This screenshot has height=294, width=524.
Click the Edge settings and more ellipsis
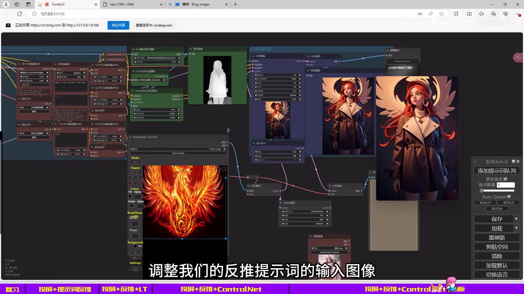pyautogui.click(x=517, y=14)
